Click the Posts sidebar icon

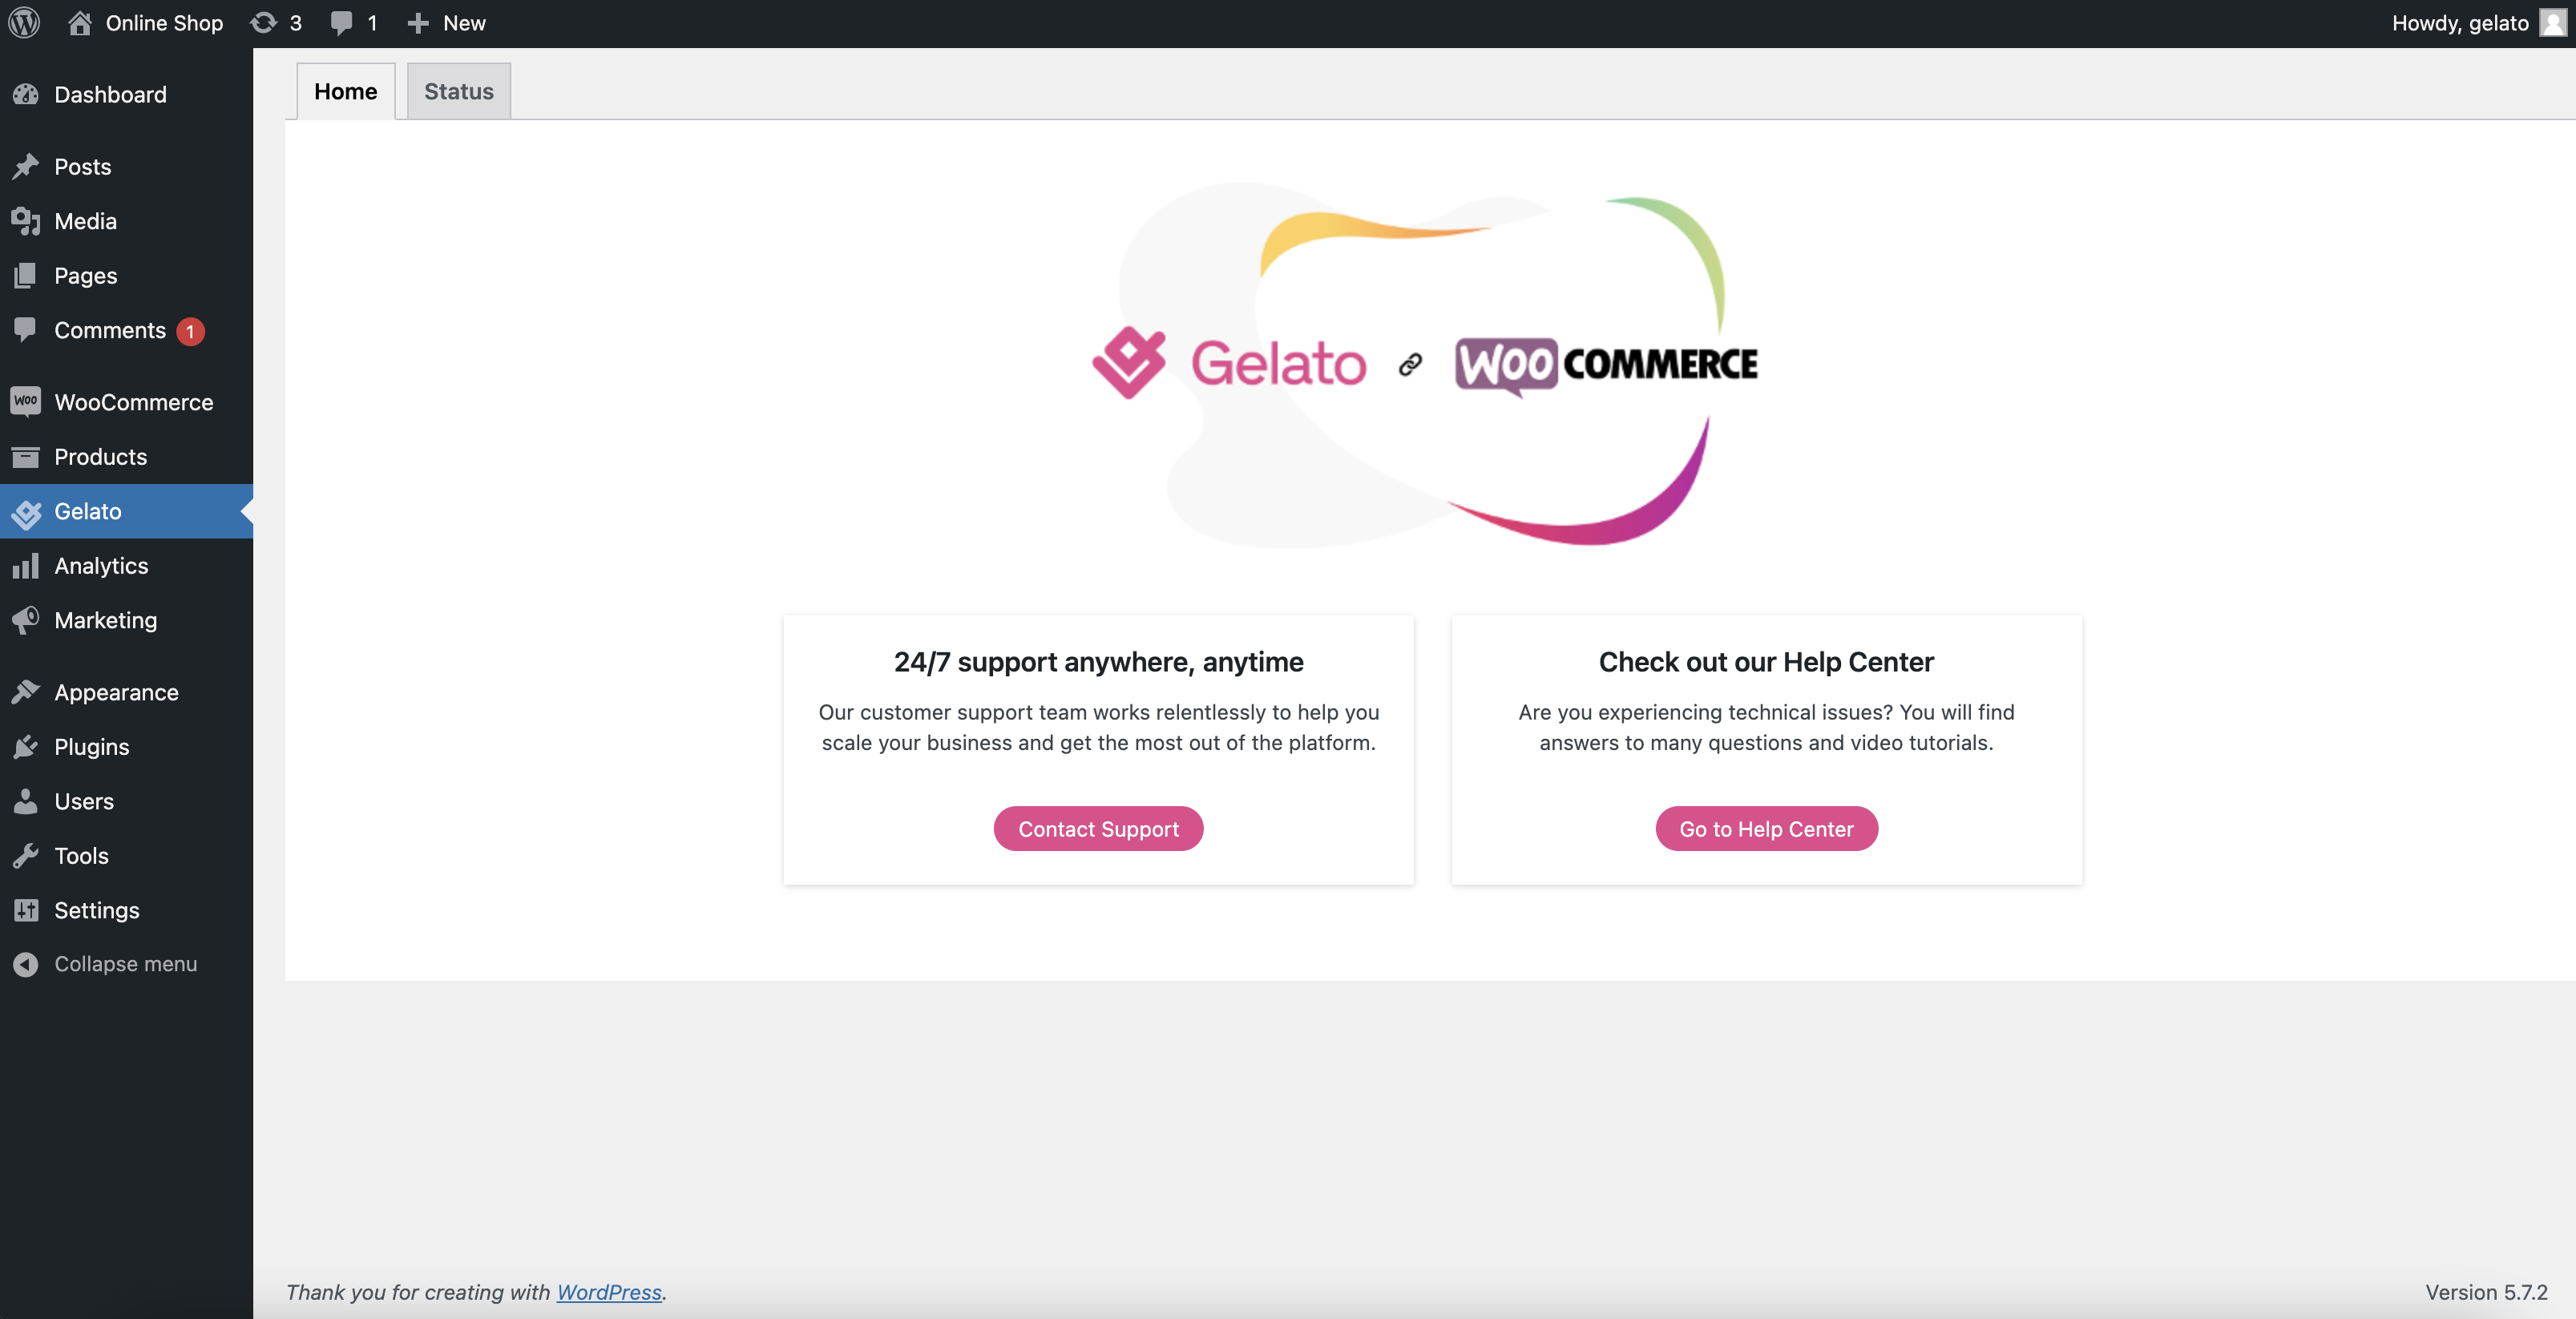25,167
